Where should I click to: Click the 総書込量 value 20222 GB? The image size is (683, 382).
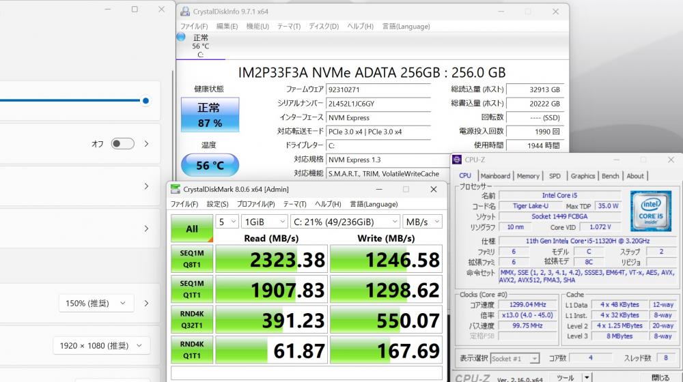pyautogui.click(x=535, y=104)
